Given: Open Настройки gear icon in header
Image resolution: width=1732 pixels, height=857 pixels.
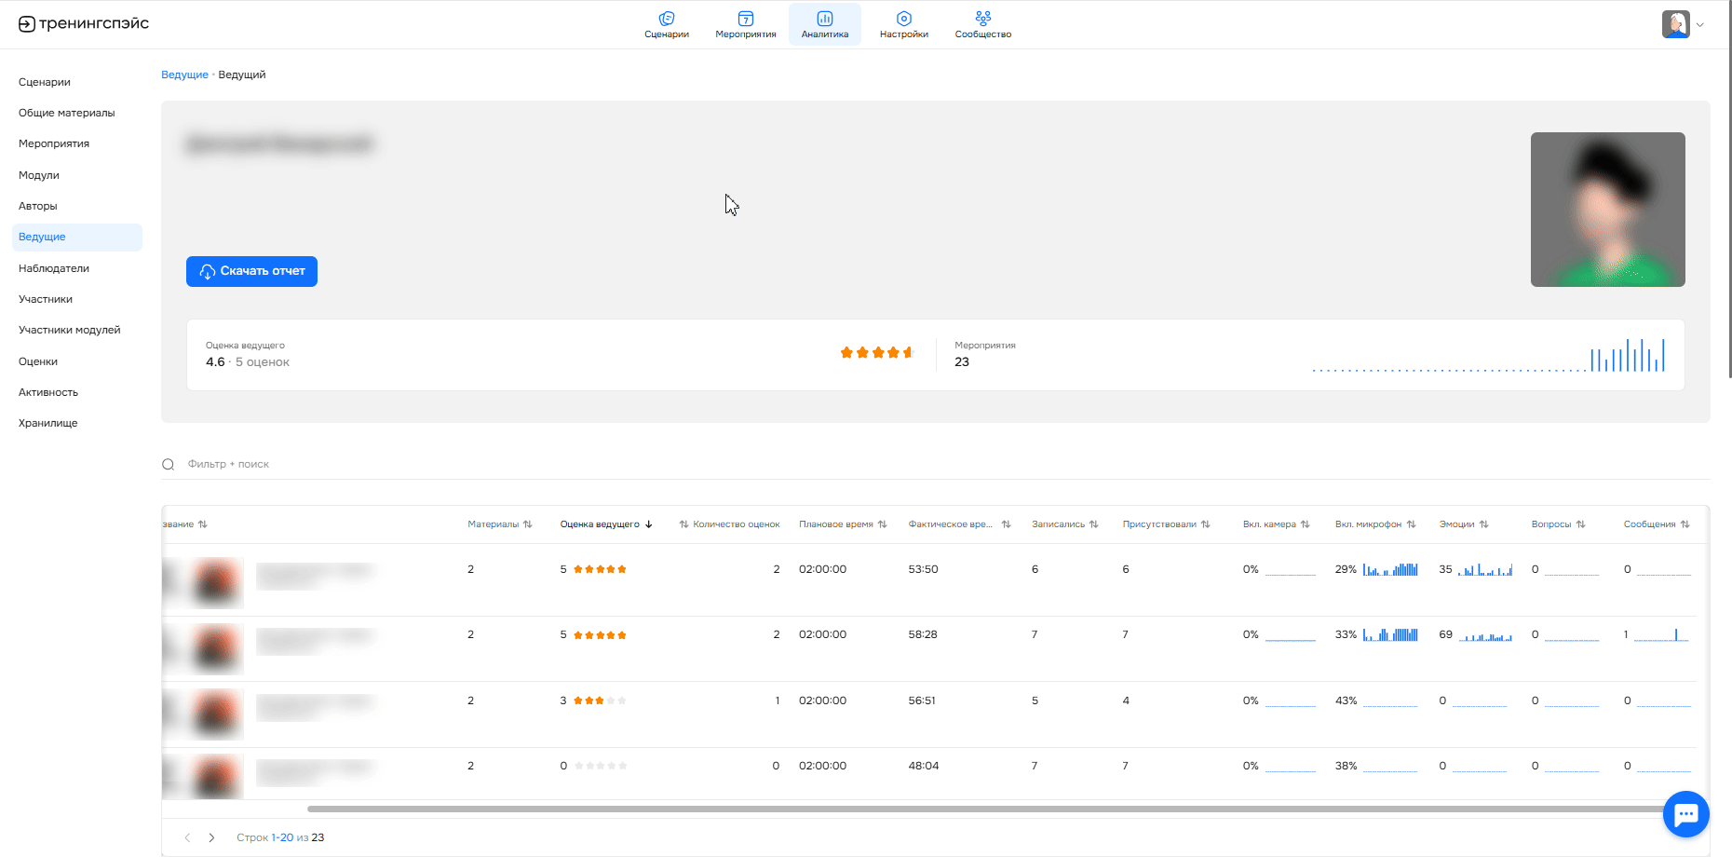Looking at the screenshot, I should click(x=903, y=19).
